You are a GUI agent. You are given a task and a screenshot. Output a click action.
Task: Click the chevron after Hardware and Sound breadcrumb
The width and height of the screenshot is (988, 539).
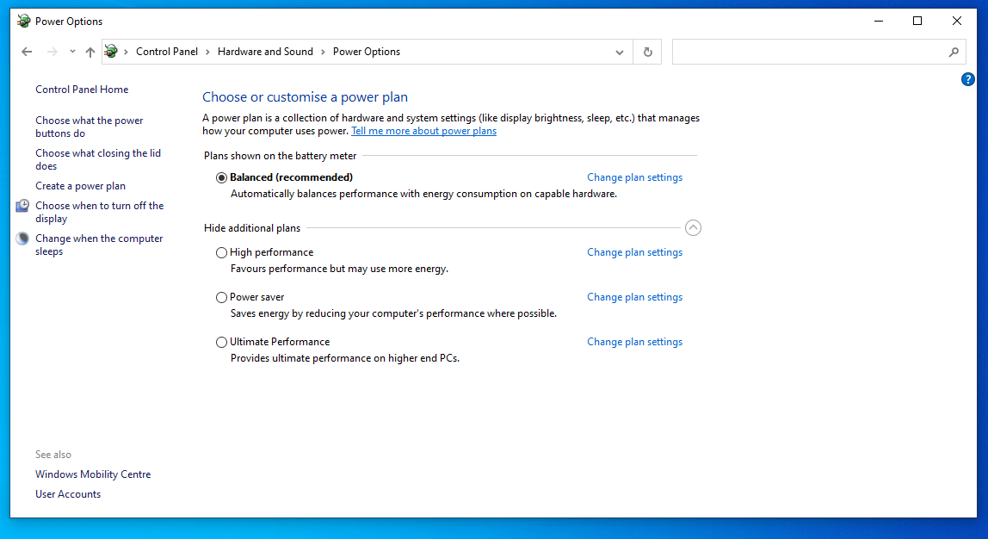coord(323,52)
